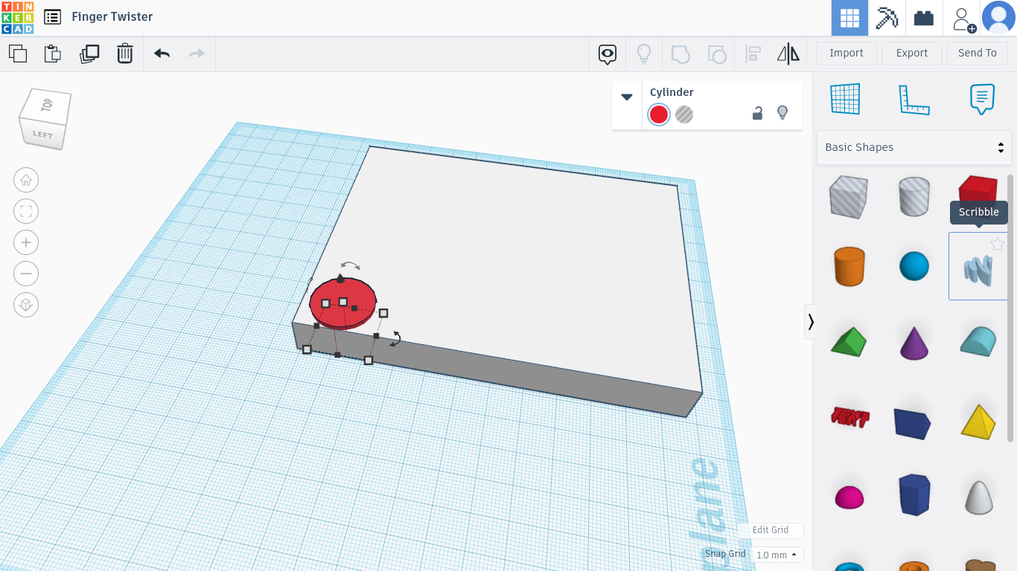Select the Notes tool

coord(983,99)
